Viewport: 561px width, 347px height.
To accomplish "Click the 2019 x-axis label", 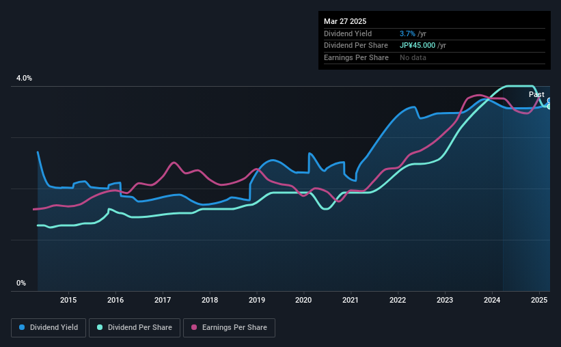I will pyautogui.click(x=257, y=300).
